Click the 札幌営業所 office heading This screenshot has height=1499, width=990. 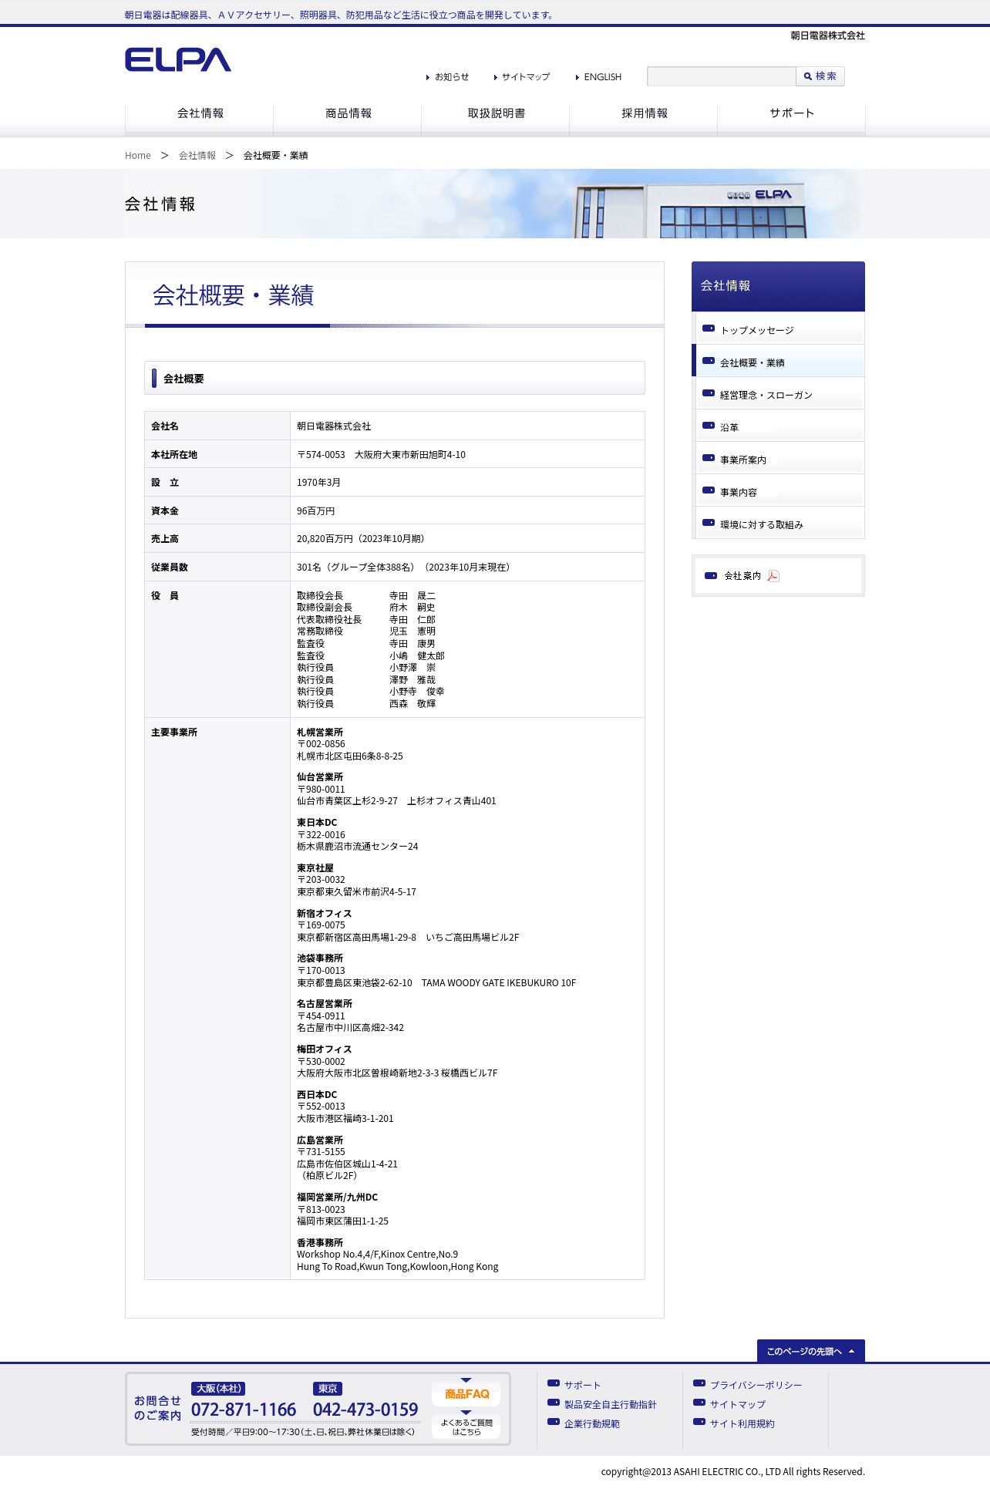(320, 733)
